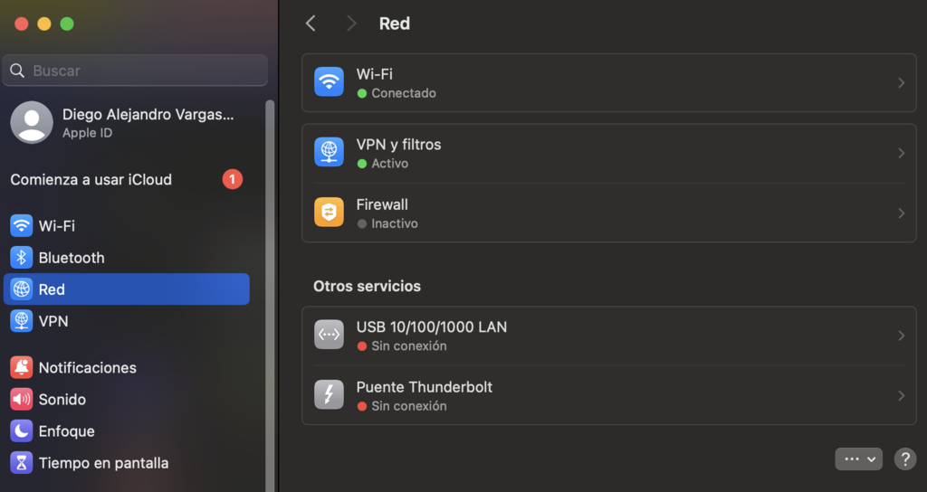Click the Tiempo en pantalla hourglass icon

[21, 463]
